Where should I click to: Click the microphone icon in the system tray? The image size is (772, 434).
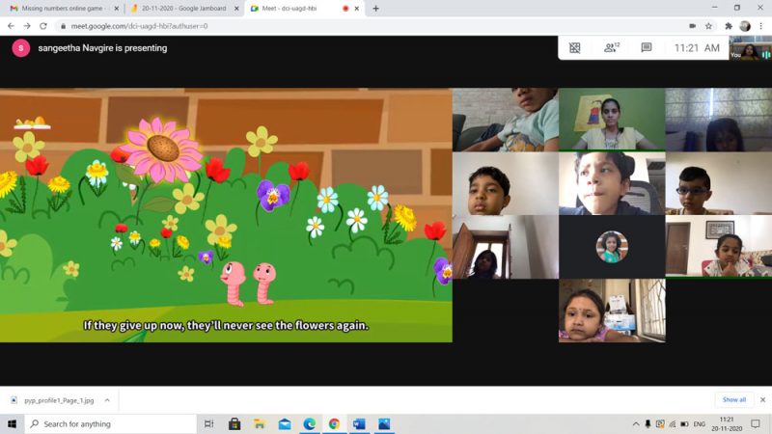pos(648,423)
